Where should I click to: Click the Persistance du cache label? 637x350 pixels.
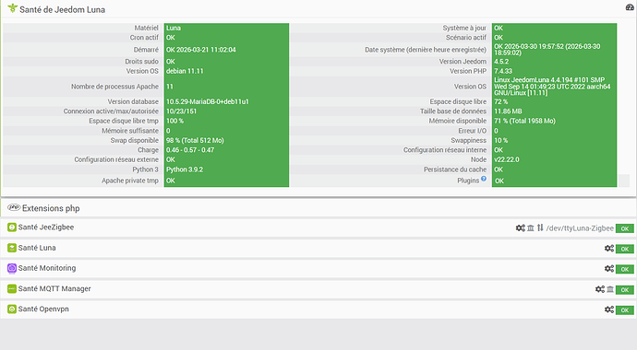click(455, 169)
